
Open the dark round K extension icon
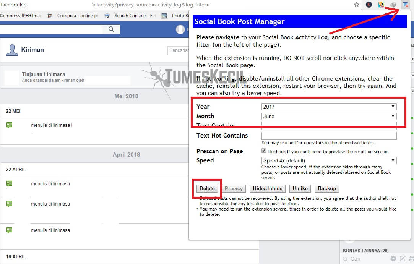pos(369,5)
